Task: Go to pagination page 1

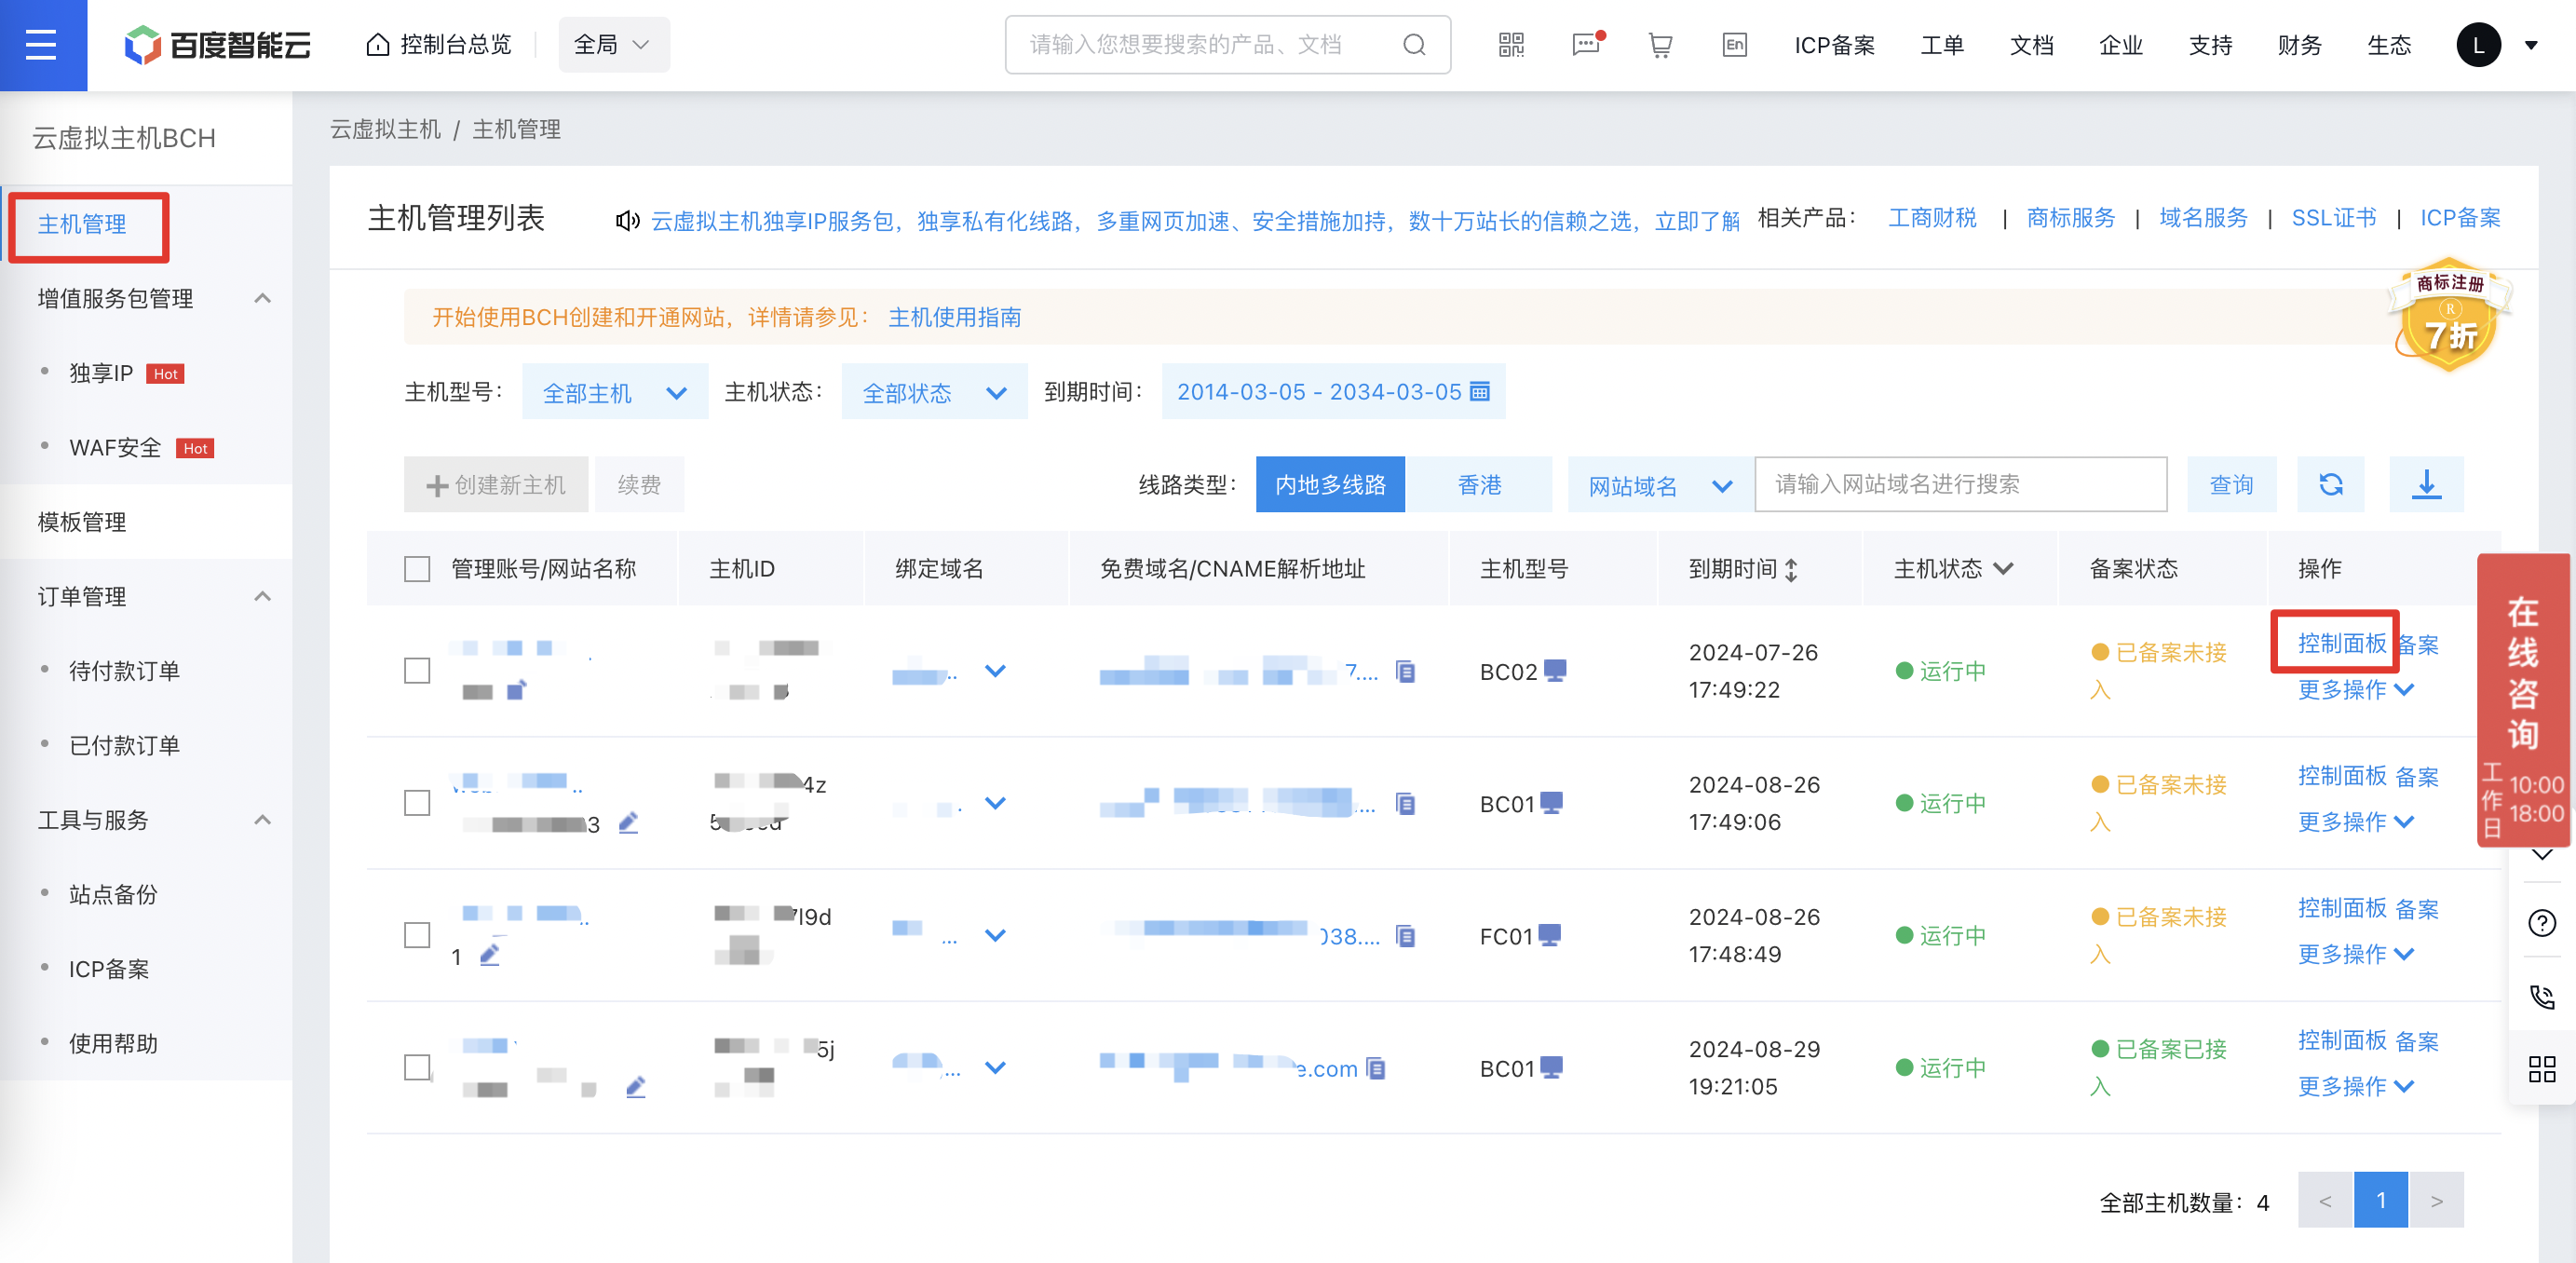Action: (2380, 1200)
